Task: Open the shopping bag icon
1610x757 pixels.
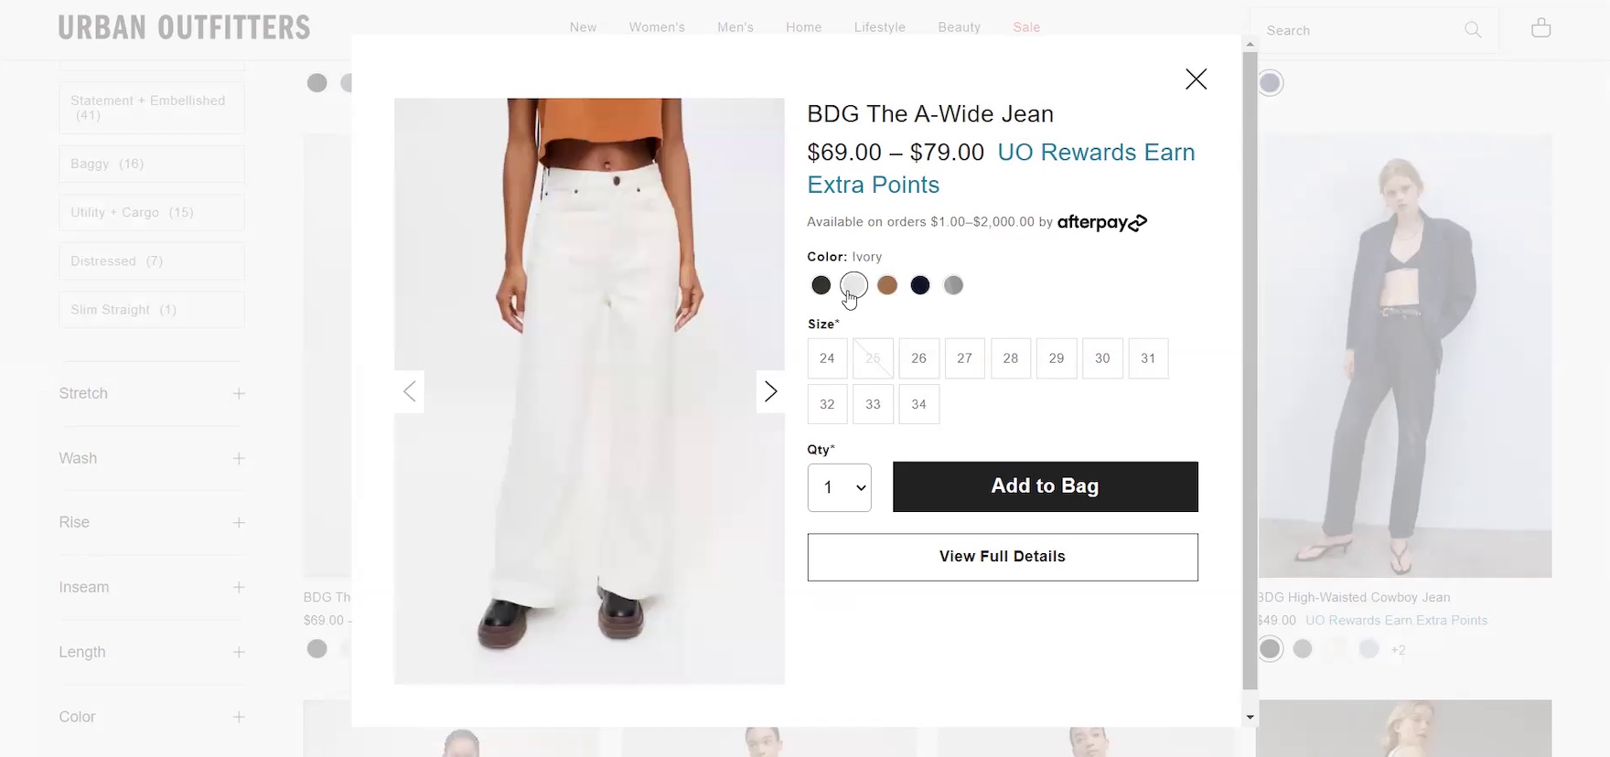Action: click(1540, 29)
